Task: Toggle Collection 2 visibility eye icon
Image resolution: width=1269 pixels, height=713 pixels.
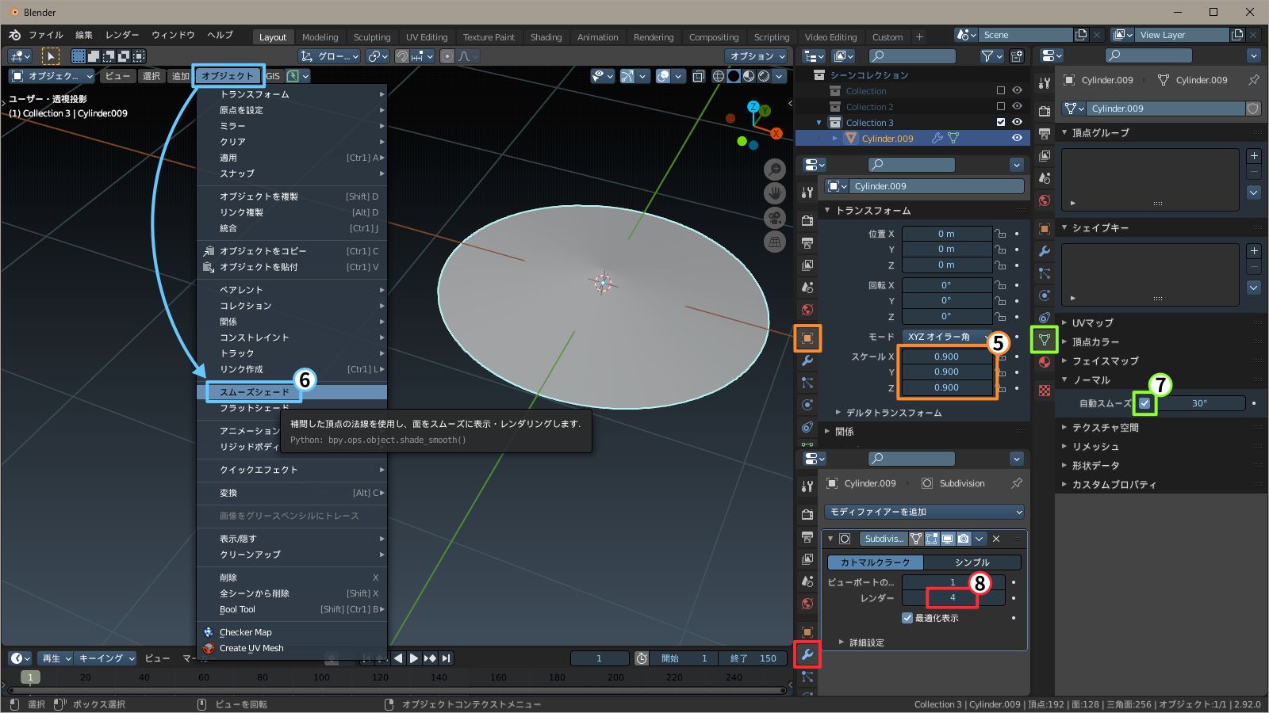Action: pyautogui.click(x=1017, y=106)
